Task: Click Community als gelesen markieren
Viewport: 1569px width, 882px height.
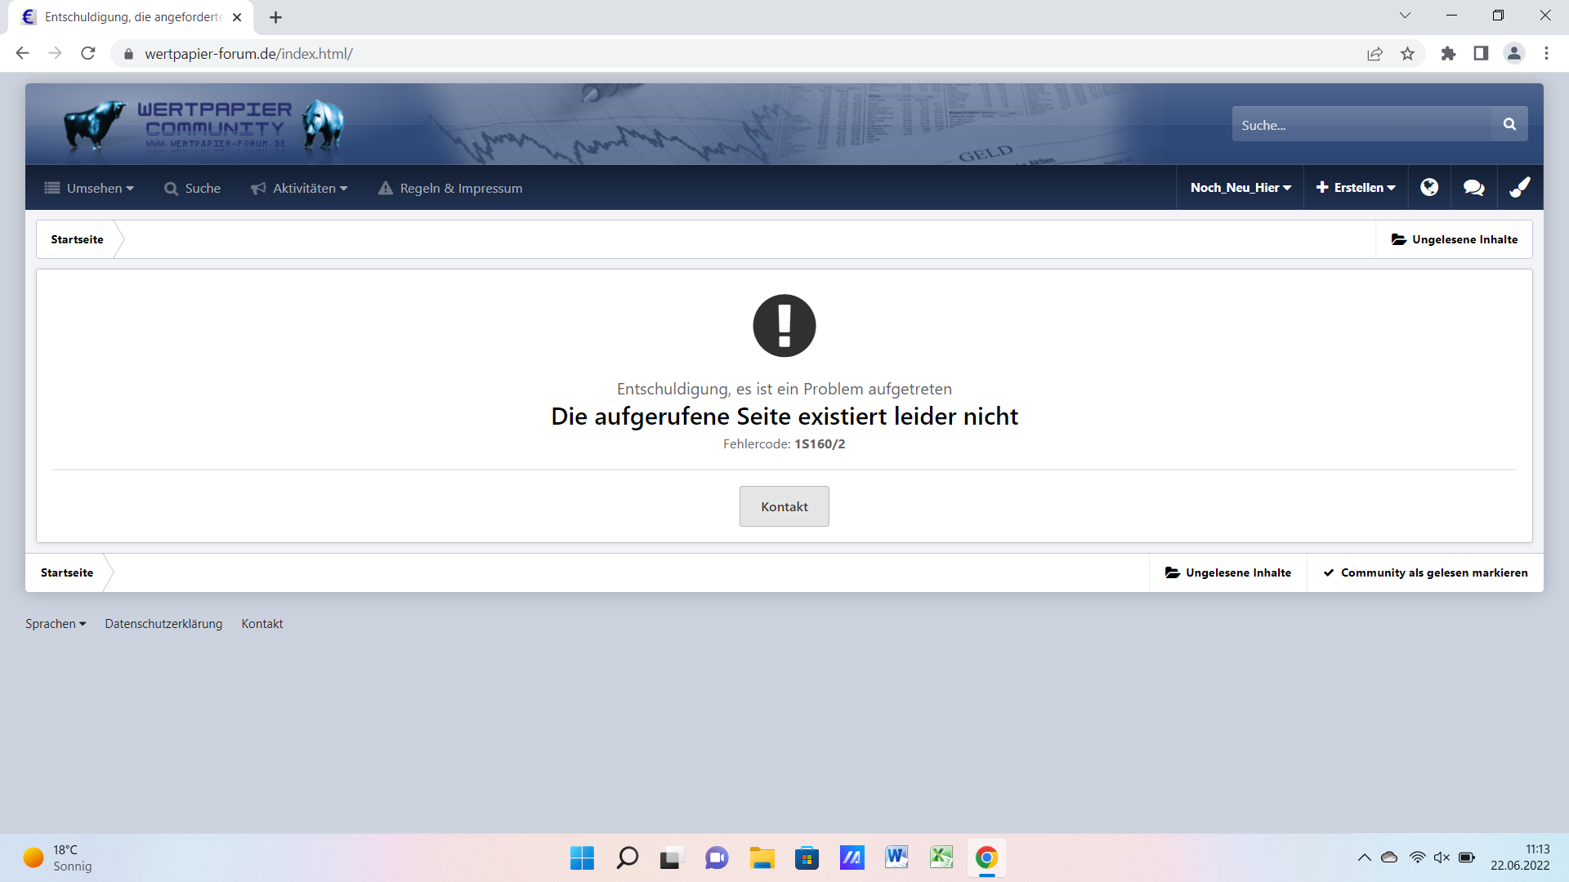Action: 1425,572
